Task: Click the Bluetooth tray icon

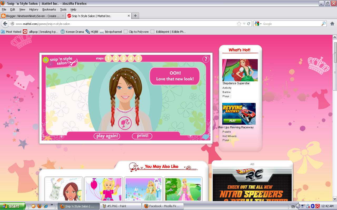Action: [x=313, y=206]
